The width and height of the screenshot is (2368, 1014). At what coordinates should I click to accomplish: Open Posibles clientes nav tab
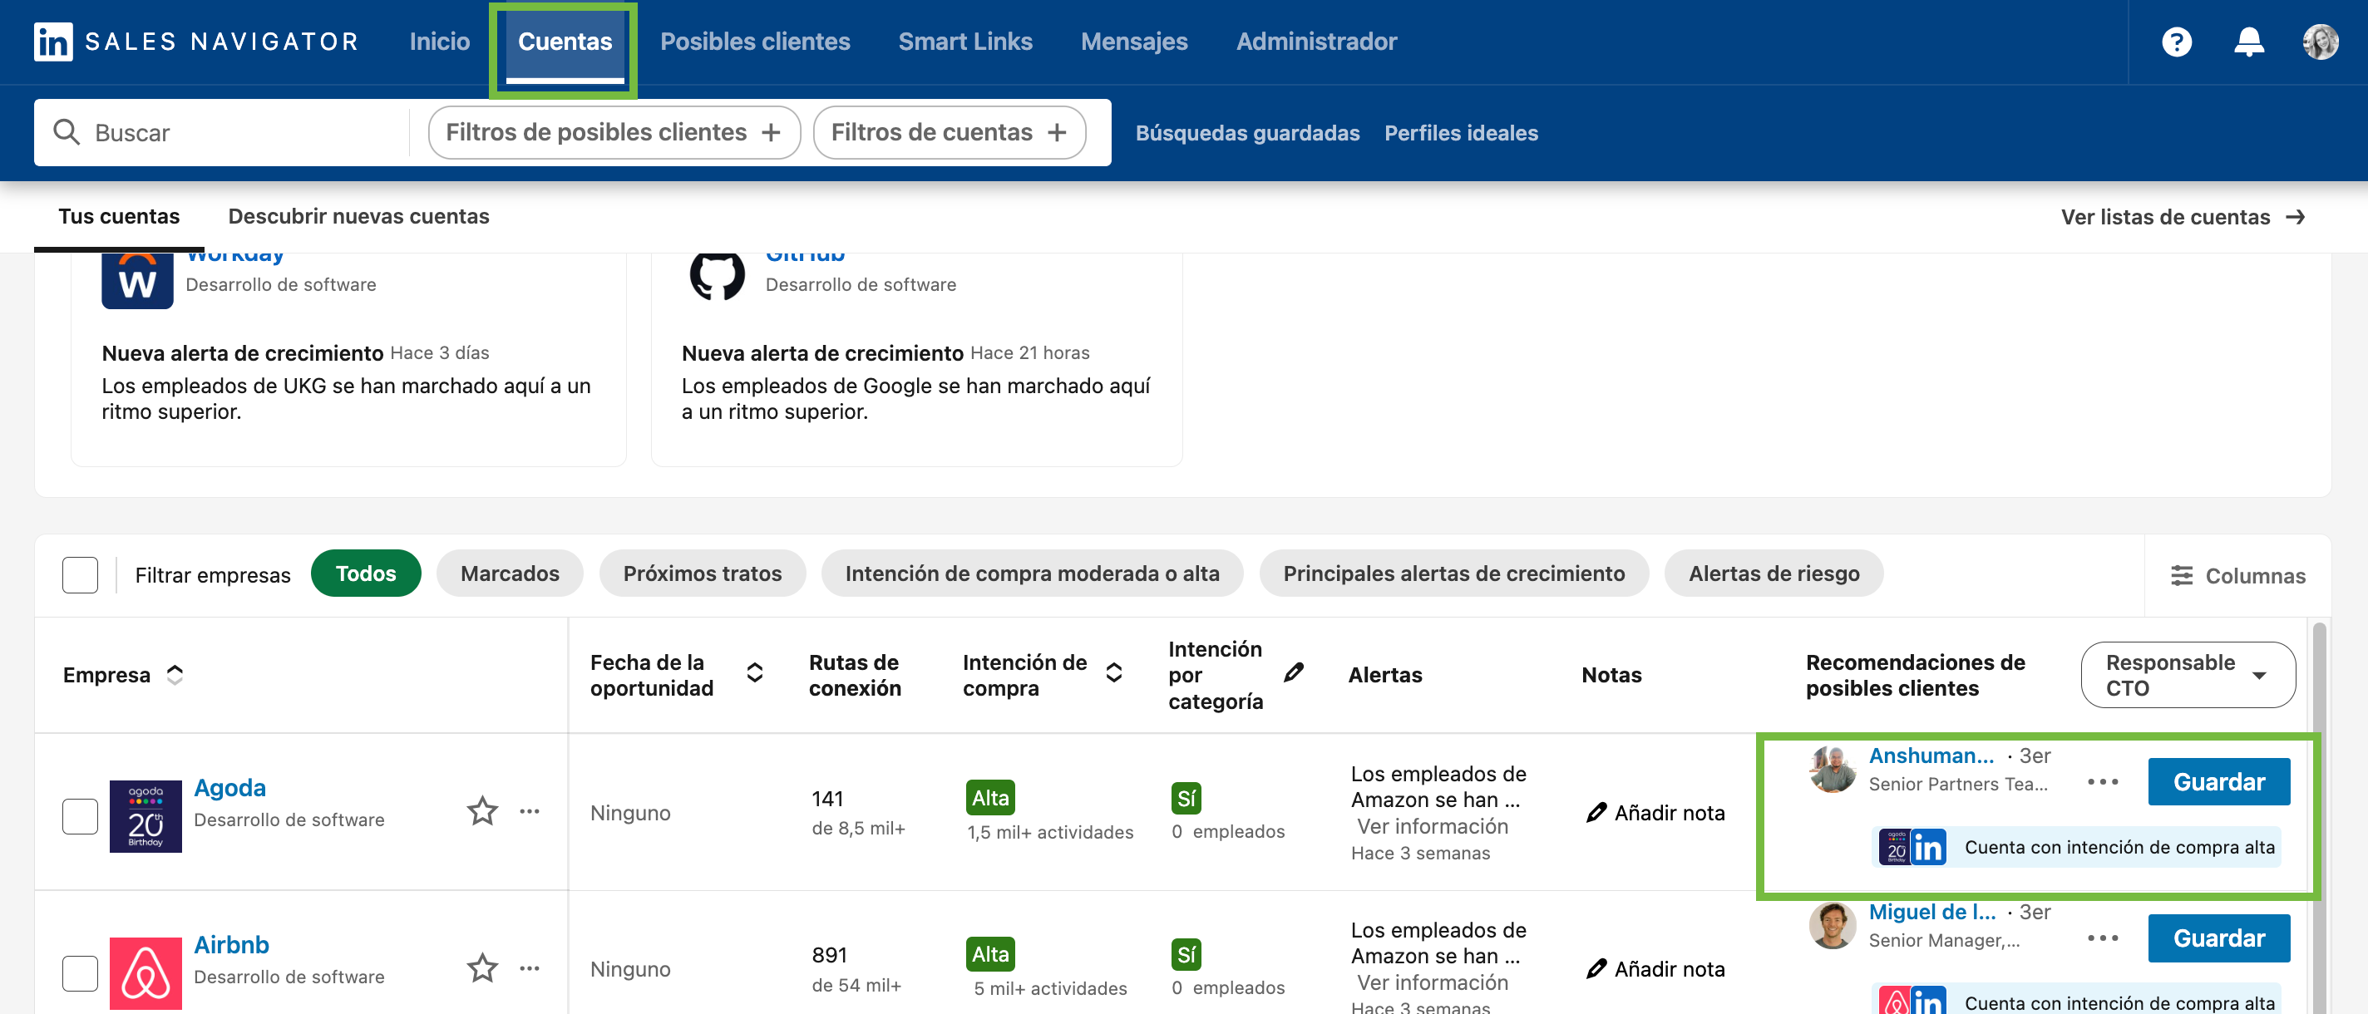755,42
